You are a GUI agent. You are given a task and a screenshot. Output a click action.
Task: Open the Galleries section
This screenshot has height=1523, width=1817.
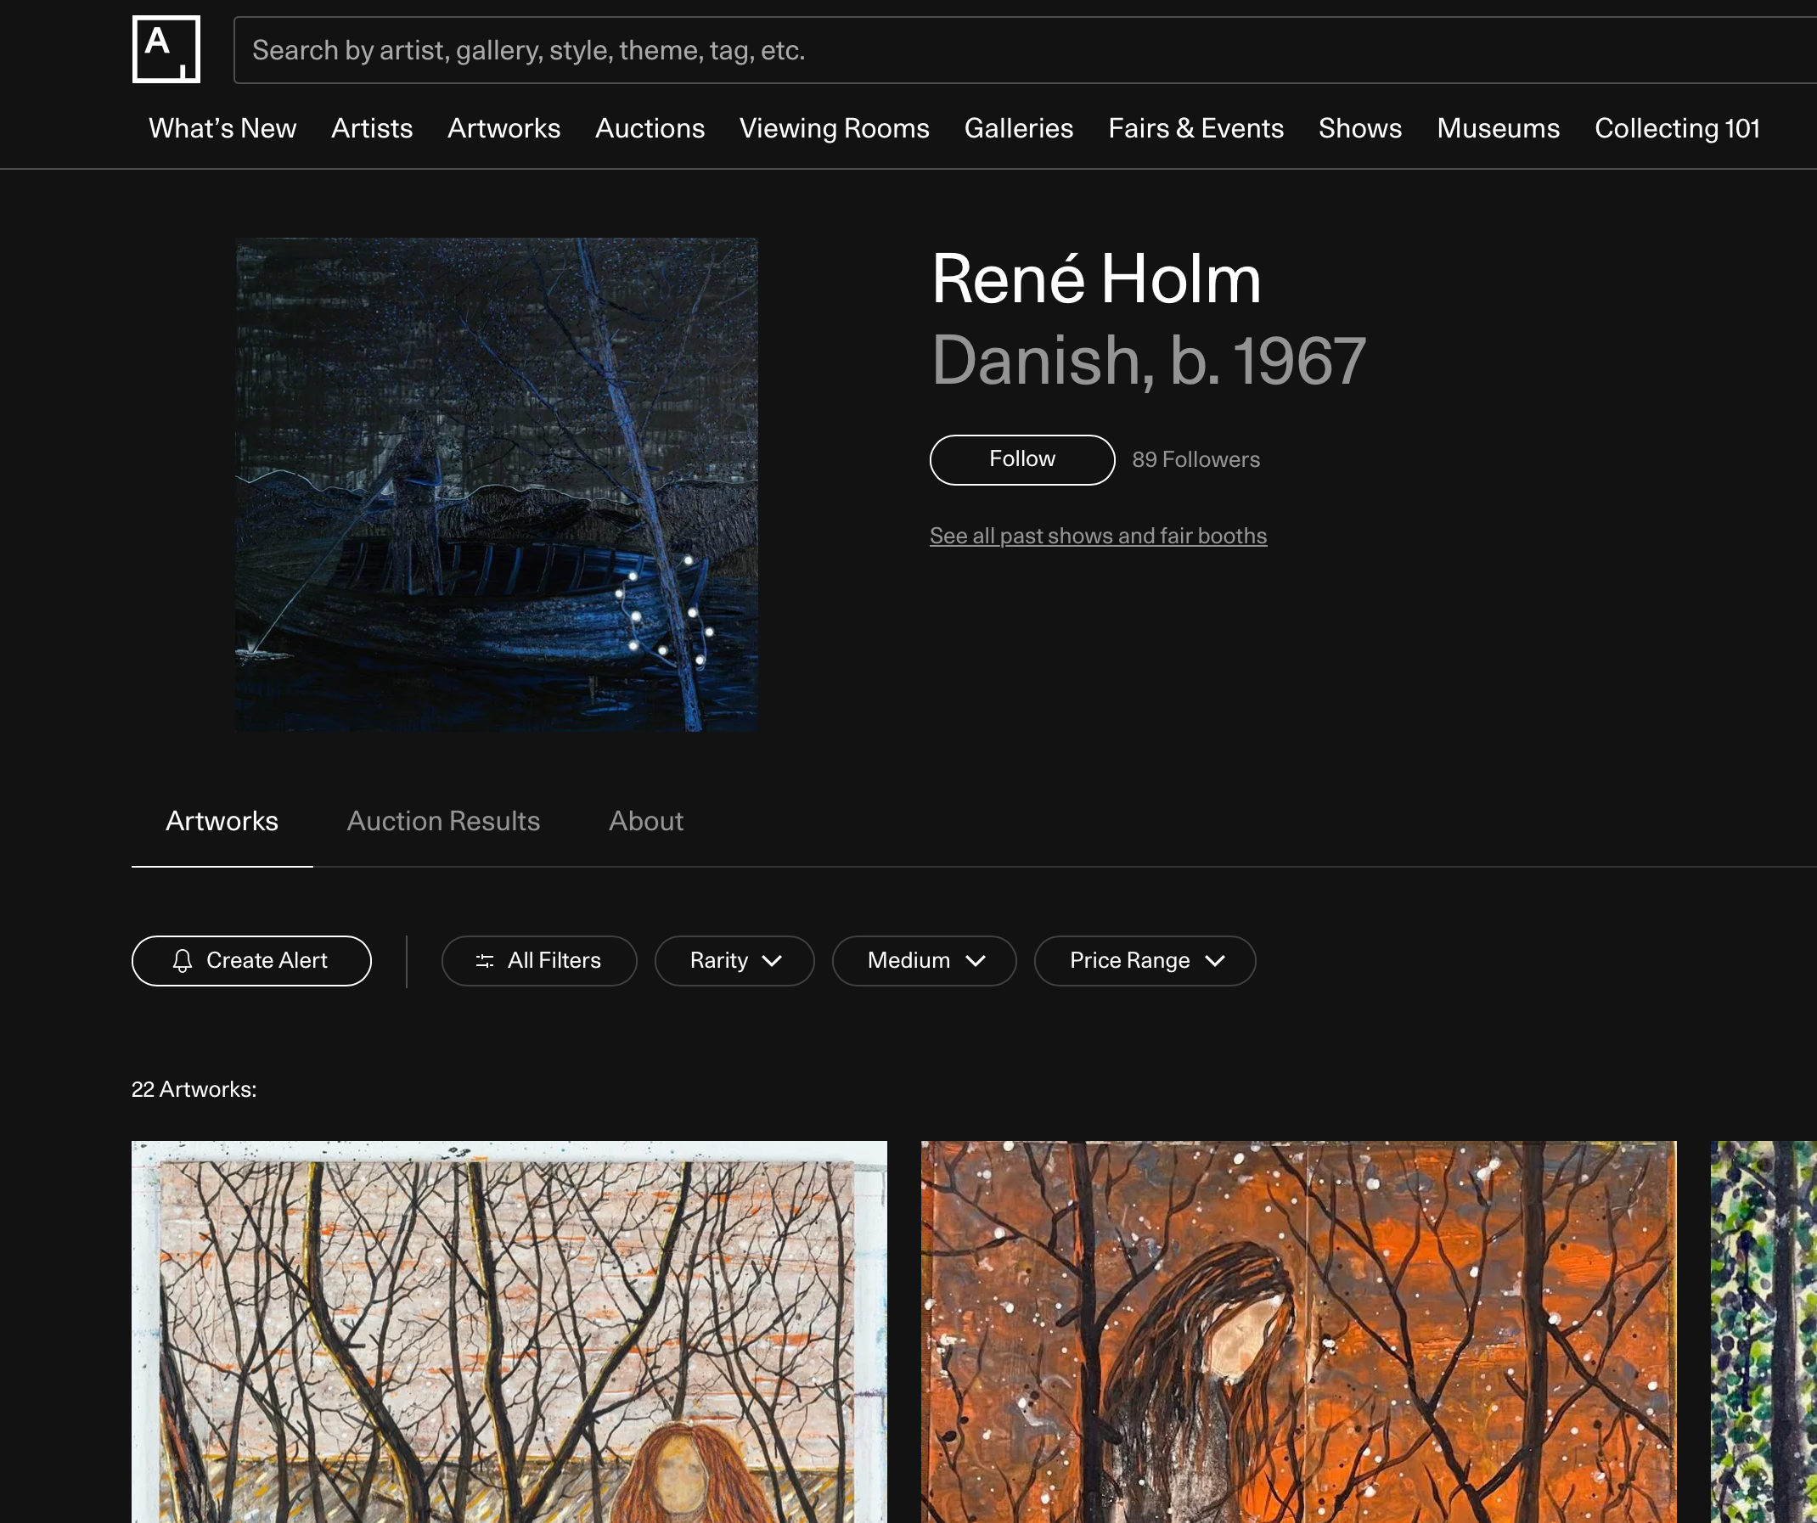click(1018, 128)
